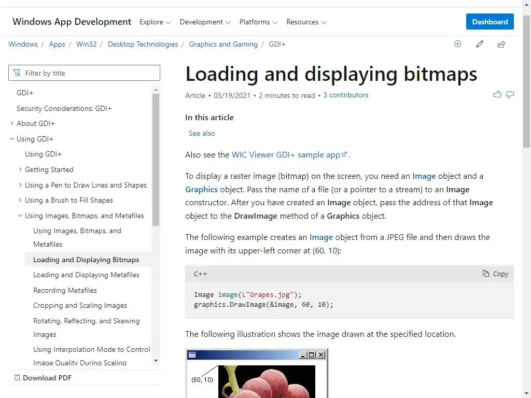Click the edit pencil icon
531x398 pixels.
tap(480, 44)
